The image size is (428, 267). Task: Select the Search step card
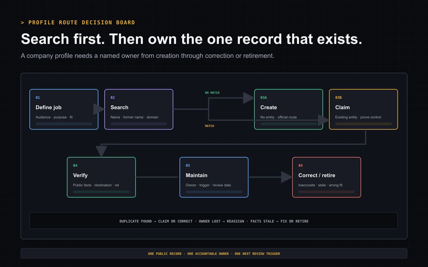(139, 109)
